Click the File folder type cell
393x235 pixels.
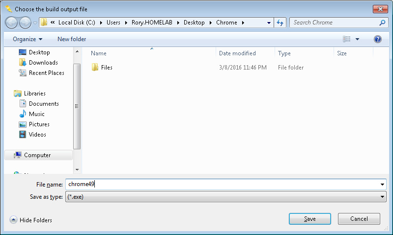pos(291,68)
